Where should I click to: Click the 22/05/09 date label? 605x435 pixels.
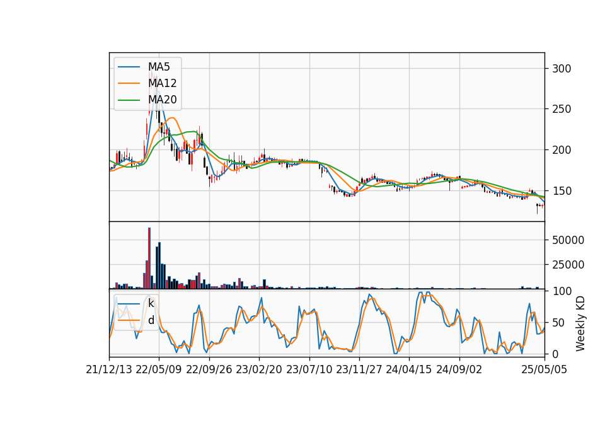pos(159,369)
